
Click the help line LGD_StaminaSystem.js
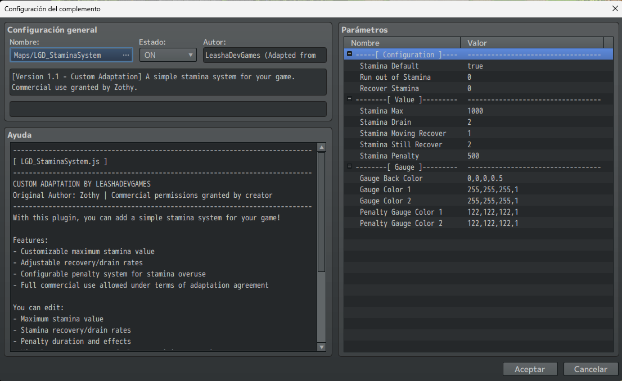(x=60, y=161)
